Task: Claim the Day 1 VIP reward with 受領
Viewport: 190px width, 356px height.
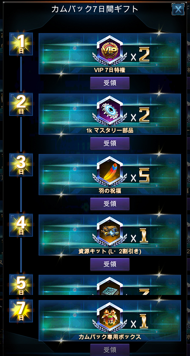Action: point(110,83)
